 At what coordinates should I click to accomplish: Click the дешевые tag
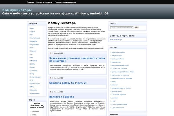115,98
